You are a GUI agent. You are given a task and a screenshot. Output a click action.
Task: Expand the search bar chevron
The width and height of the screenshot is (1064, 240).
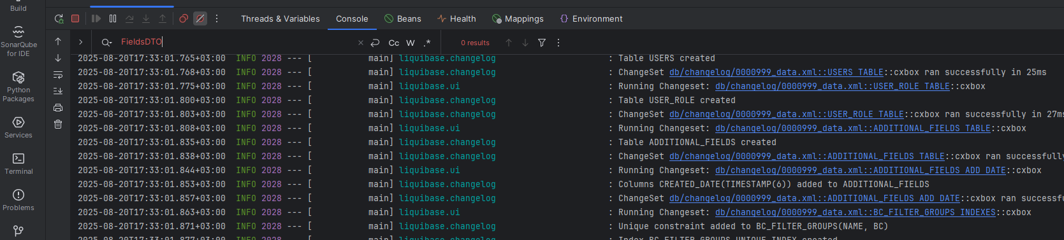80,42
